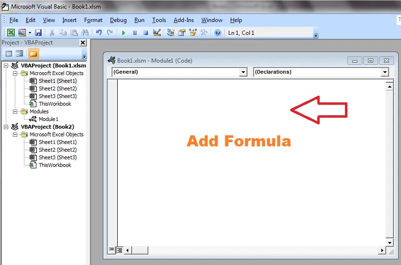The image size is (401, 265).
Task: Click the Paste clipboard icon
Action: [74, 33]
